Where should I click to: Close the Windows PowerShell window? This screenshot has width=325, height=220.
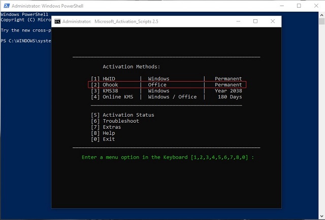(316, 6)
